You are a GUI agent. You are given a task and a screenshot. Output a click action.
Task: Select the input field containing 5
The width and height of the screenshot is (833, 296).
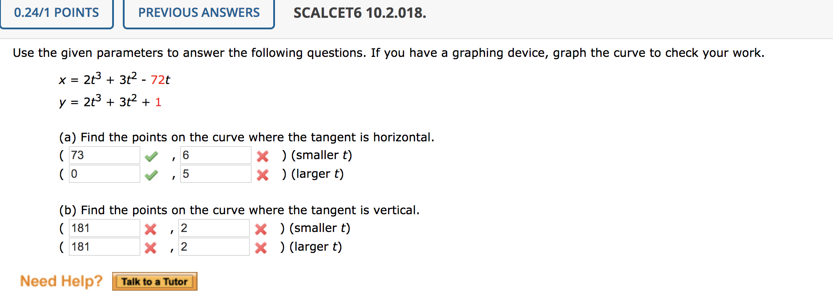coord(215,174)
